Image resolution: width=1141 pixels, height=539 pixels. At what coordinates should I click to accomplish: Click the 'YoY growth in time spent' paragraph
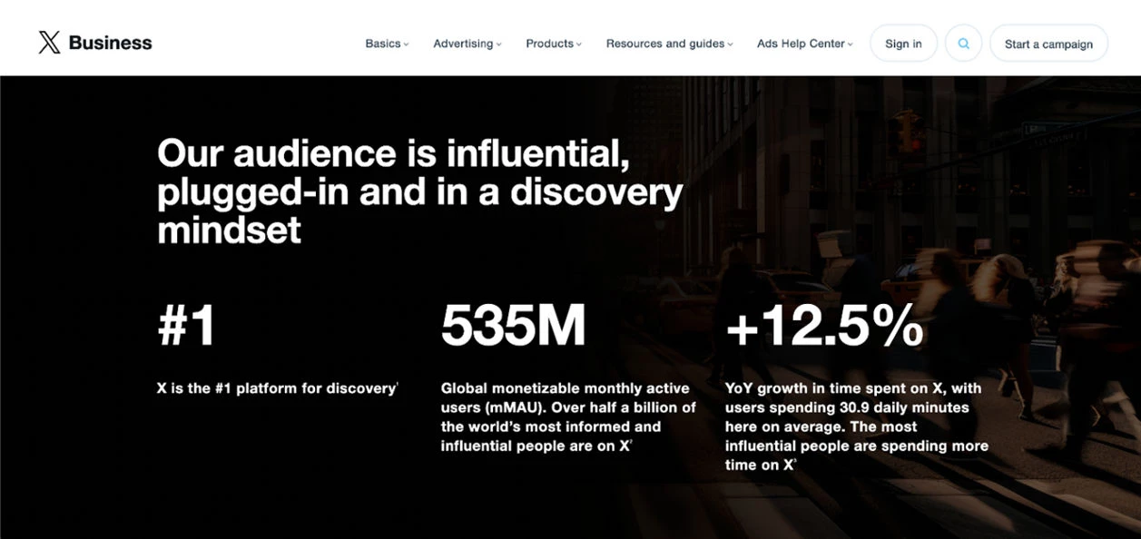tap(856, 426)
